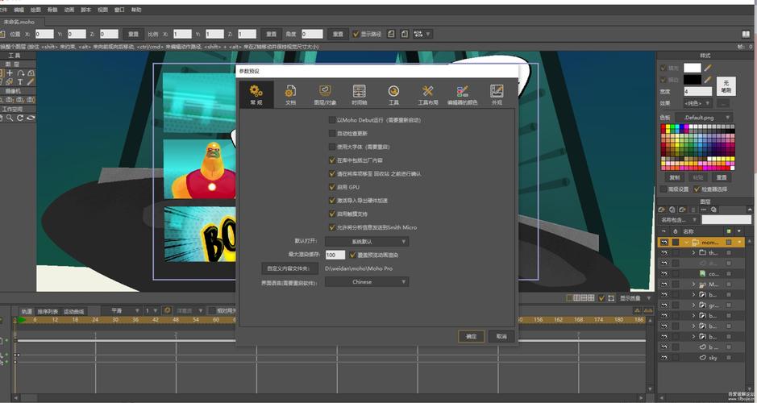757x403 pixels.
Task: Open the 文件 menu in menu bar
Action: [3, 10]
